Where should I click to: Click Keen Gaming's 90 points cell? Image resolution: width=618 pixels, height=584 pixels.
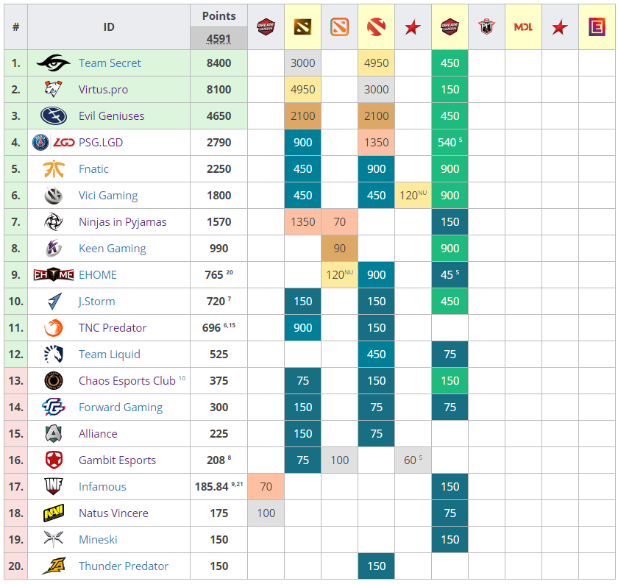(339, 249)
